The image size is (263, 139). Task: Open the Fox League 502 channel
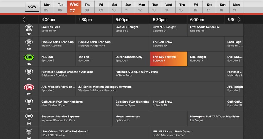pos(29,57)
